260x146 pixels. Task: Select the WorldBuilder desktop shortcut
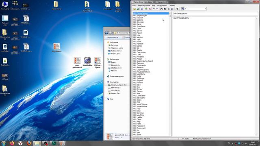87,62
